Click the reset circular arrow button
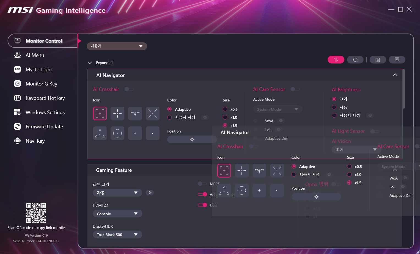 [x=355, y=60]
